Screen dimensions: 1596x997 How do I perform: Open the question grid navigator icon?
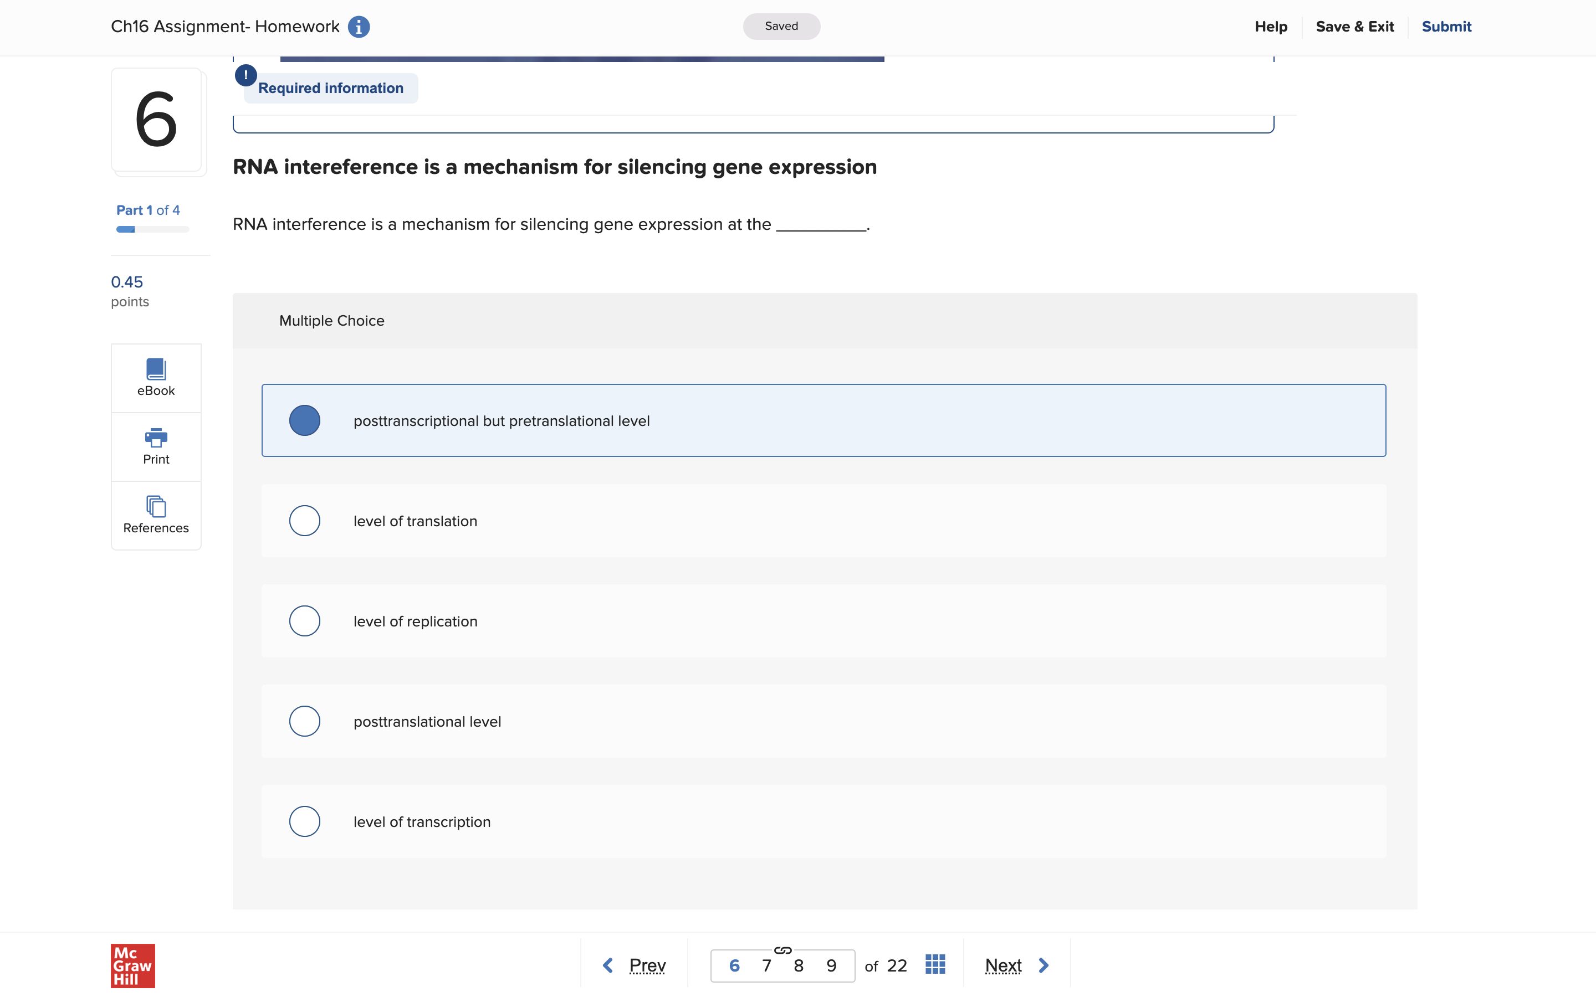coord(934,965)
